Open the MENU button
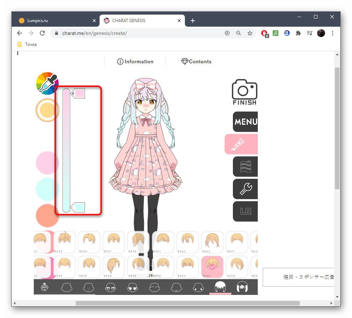The height and width of the screenshot is (318, 352). coord(245,122)
